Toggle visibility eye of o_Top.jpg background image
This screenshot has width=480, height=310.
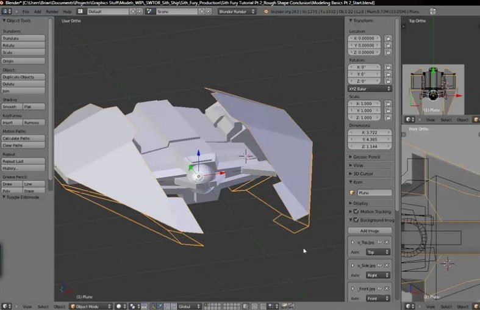coord(379,242)
